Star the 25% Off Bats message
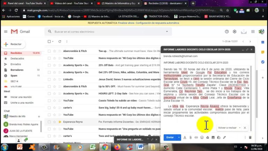Image resolution: width=268 pixels, height=151 pixels. [54, 65]
